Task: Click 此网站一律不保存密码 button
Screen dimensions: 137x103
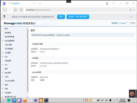Action: pyautogui.click(x=78, y=17)
